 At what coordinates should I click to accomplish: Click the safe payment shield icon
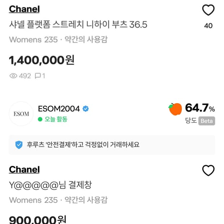19,145
